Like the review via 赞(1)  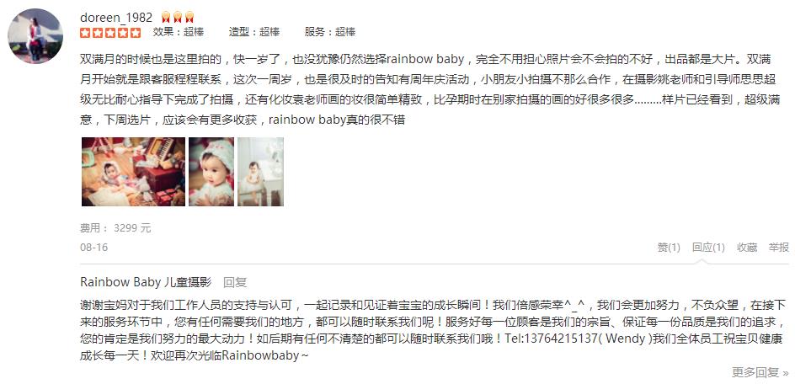click(669, 248)
